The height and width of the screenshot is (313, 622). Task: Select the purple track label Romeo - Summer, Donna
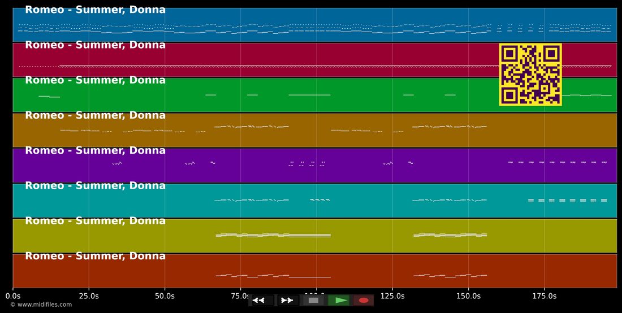point(95,150)
